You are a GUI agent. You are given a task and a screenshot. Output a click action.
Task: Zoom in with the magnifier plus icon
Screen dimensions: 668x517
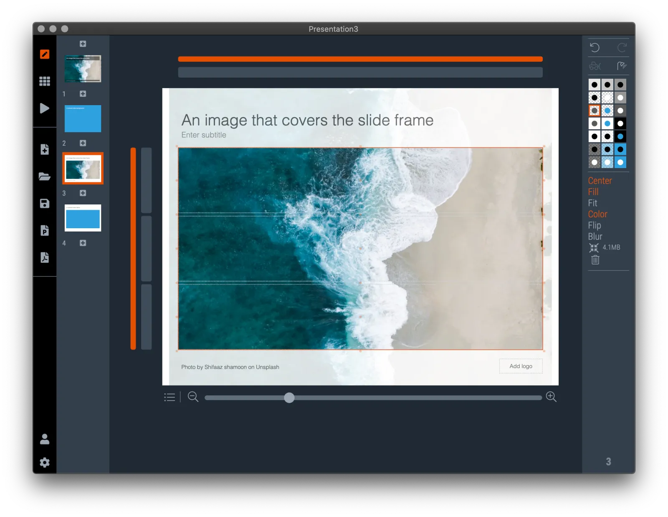tap(551, 397)
